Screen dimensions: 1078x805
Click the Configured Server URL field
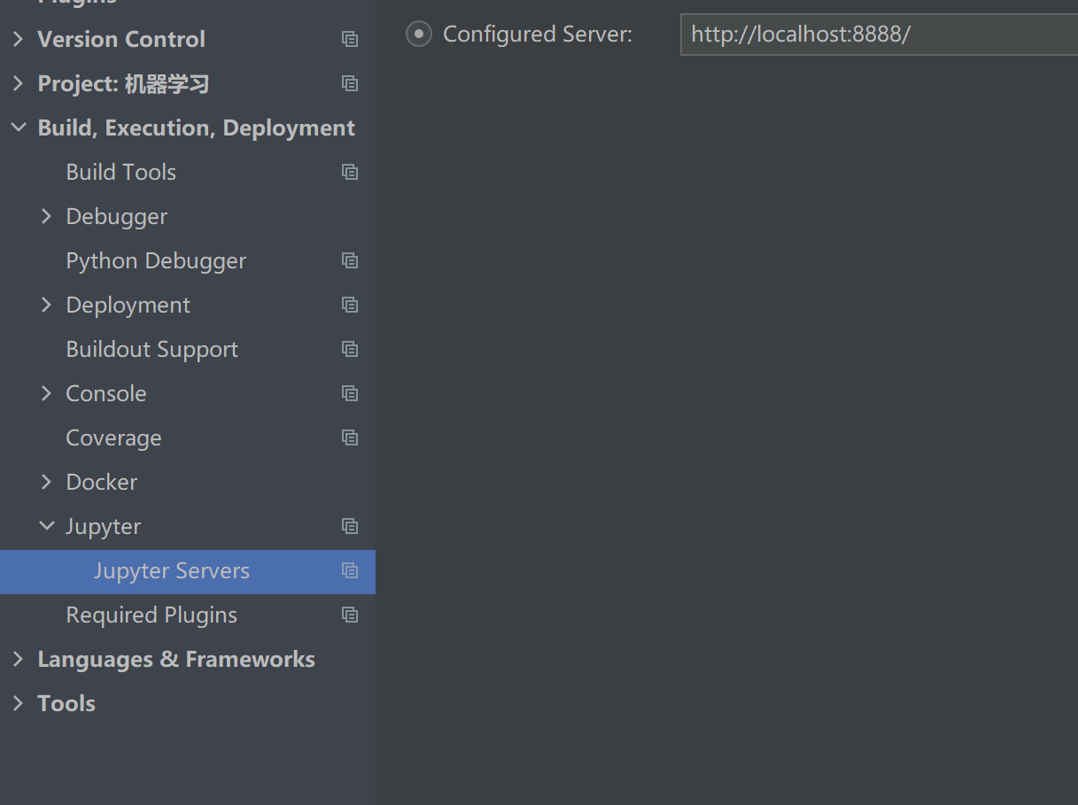pyautogui.click(x=879, y=35)
